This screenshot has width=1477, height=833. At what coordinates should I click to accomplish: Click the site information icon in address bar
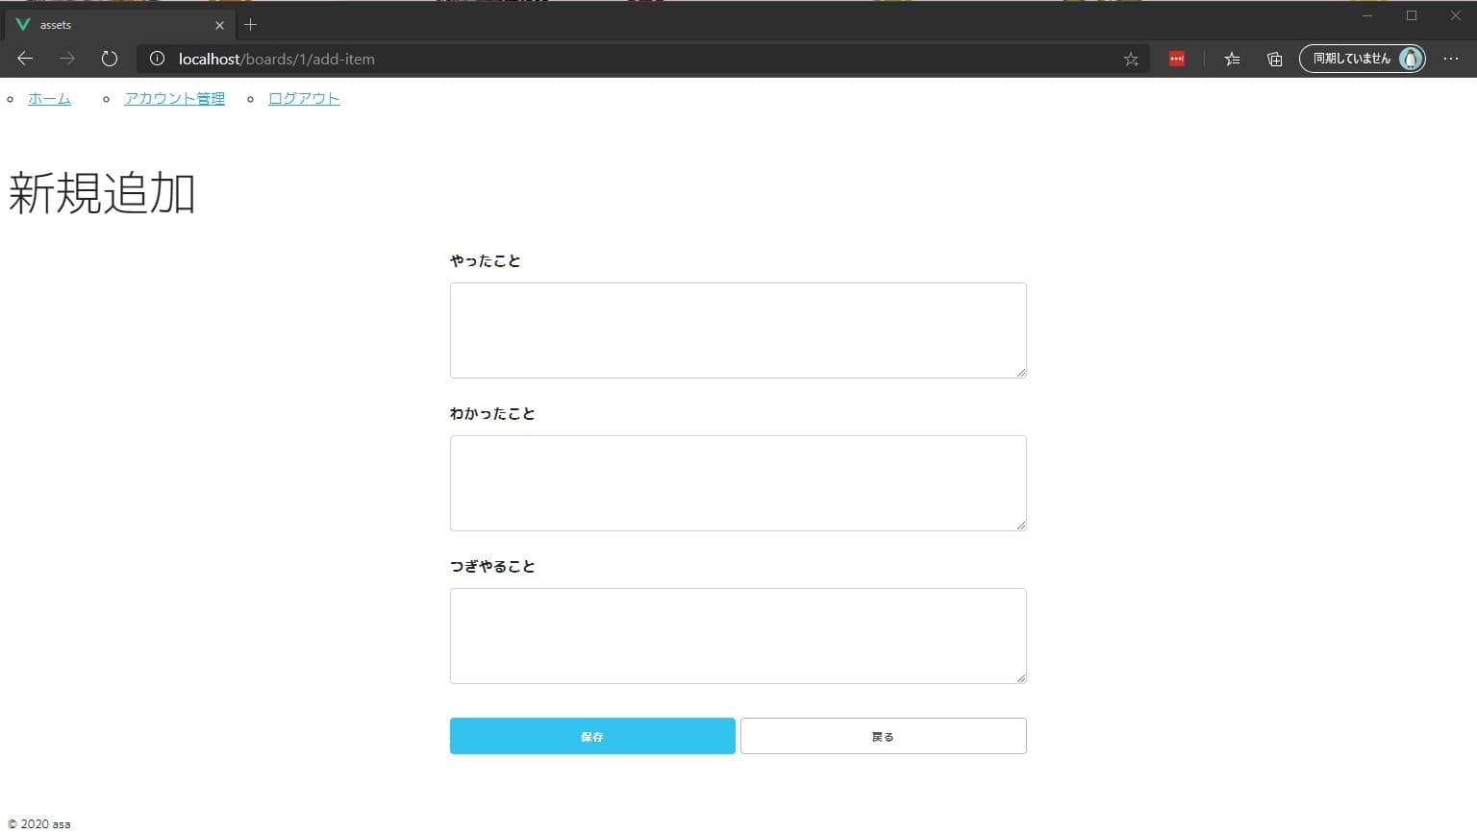[157, 59]
